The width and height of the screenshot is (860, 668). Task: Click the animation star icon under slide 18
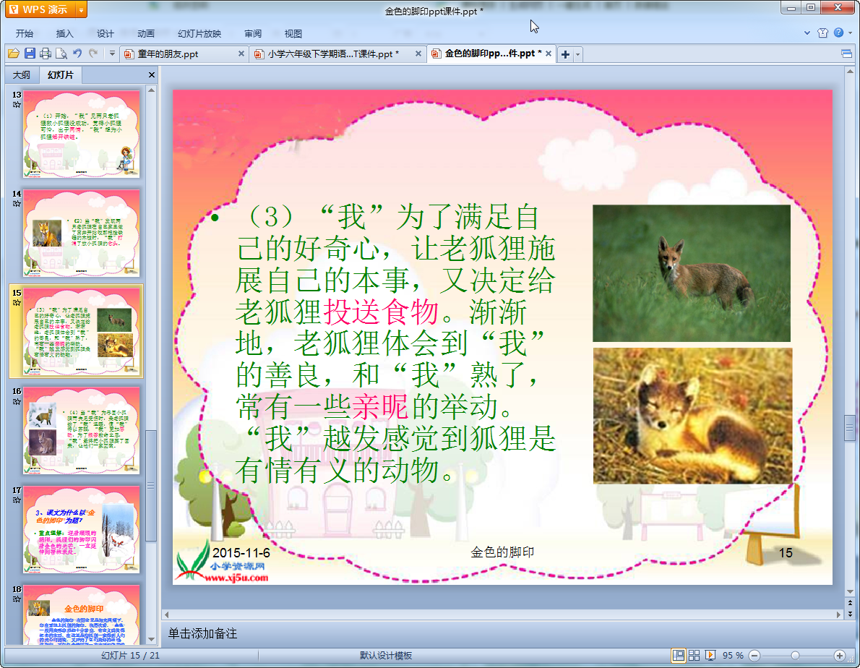[x=17, y=599]
